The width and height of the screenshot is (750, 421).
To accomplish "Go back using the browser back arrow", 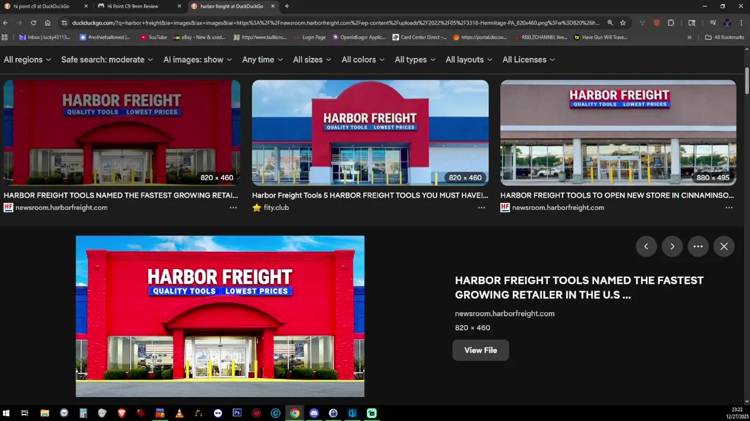I will point(5,23).
